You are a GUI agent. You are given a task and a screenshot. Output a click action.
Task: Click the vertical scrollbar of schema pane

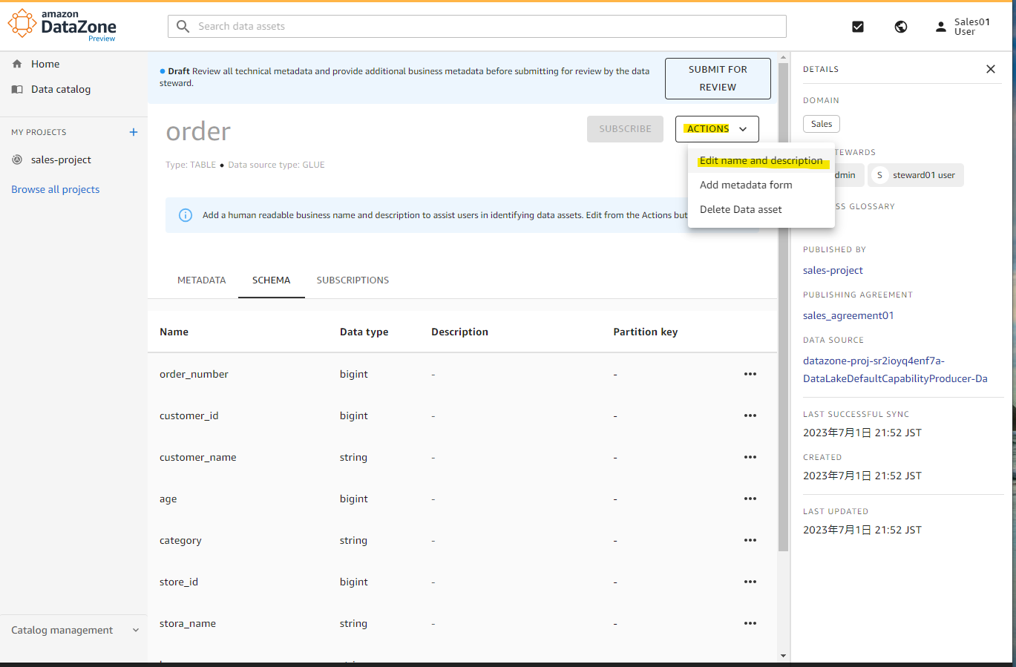point(783,308)
